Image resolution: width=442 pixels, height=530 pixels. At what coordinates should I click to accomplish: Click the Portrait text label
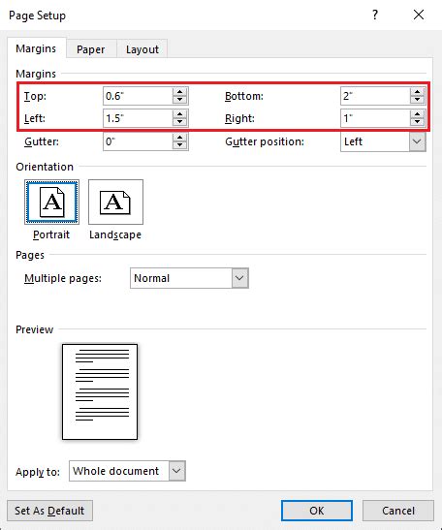(51, 234)
